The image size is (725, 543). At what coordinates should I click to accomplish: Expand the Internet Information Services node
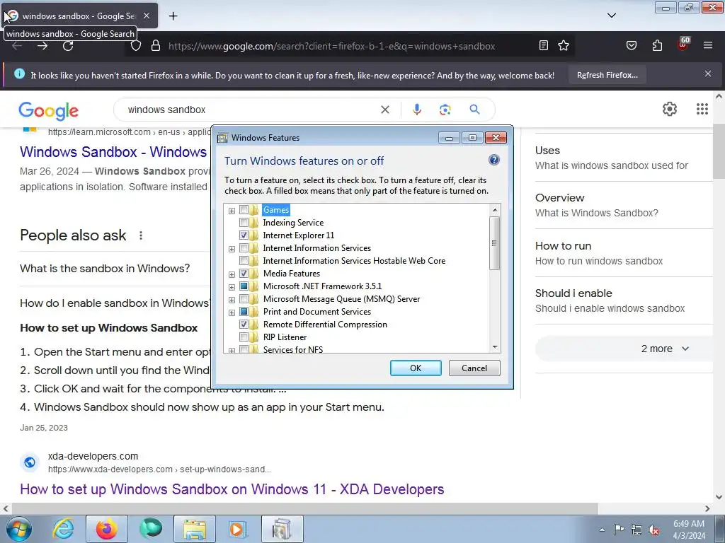point(232,249)
